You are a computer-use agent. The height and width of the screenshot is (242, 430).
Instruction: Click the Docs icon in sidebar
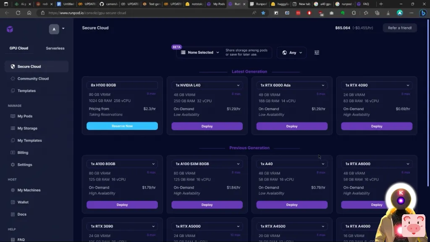tap(13, 214)
